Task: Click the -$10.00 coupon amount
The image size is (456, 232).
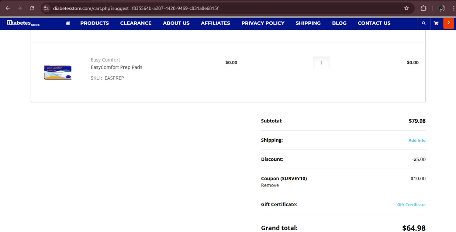Action: [417, 179]
